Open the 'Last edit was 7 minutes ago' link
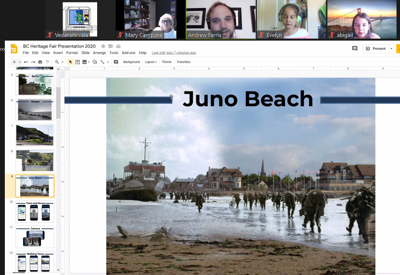Image resolution: width=400 pixels, height=275 pixels. click(x=174, y=53)
